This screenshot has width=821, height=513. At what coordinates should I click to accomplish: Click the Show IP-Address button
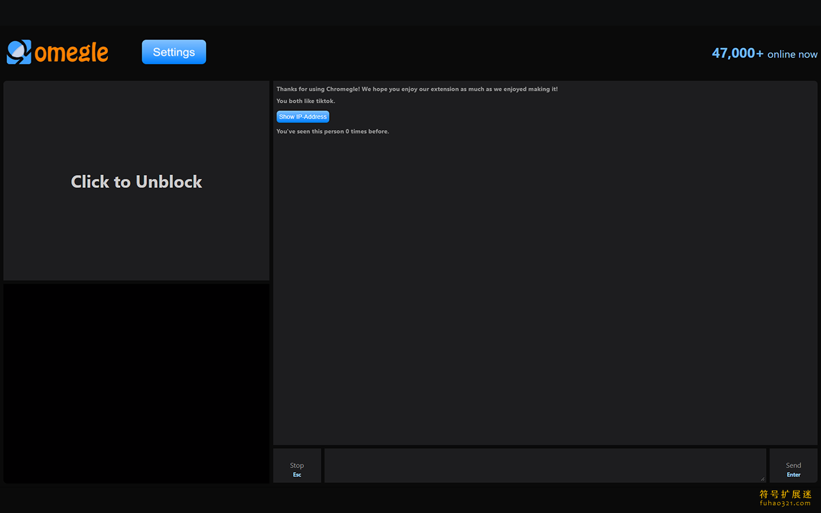click(303, 117)
